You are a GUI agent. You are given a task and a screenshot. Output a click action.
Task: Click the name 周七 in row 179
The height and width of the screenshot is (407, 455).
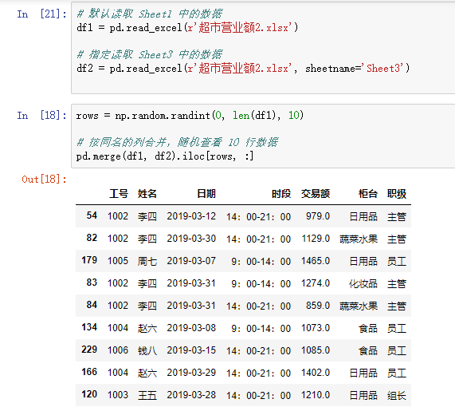(x=147, y=261)
